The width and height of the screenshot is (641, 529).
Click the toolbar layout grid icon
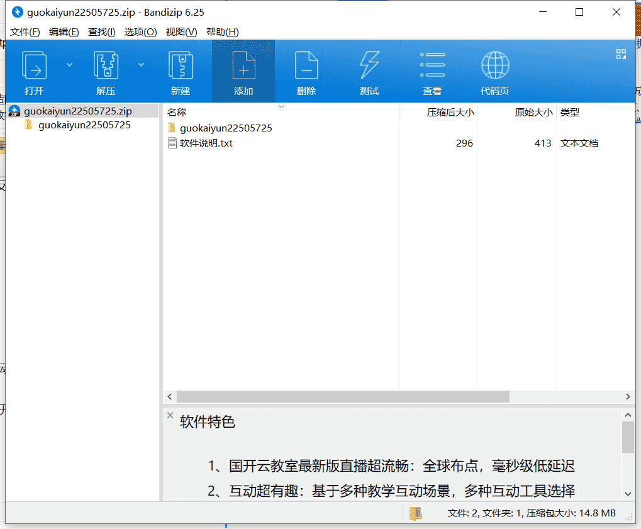[x=621, y=54]
